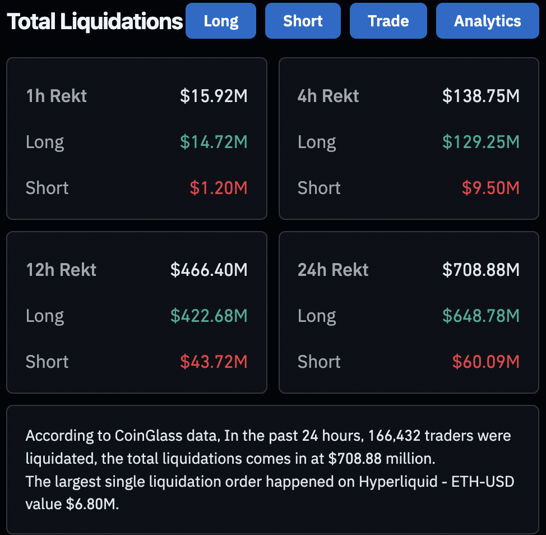Screen dimensions: 546x535
Task: Click the $648.78M 24h long value
Action: click(x=480, y=316)
